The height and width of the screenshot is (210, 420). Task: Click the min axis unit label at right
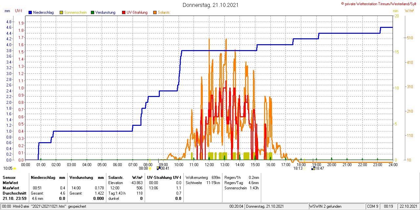click(x=396, y=11)
